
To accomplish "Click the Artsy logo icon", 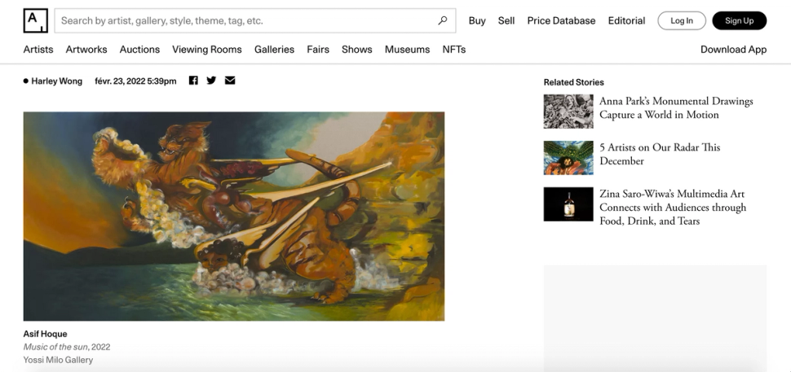I will click(35, 20).
